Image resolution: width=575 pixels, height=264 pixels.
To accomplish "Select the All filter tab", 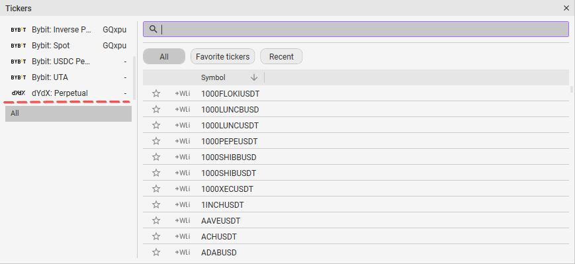I will (x=164, y=56).
